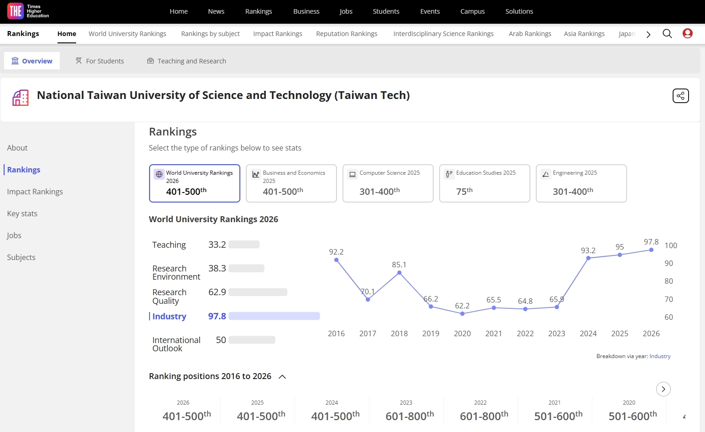Click the Times Higher Education logo
705x432 pixels.
(x=27, y=11)
